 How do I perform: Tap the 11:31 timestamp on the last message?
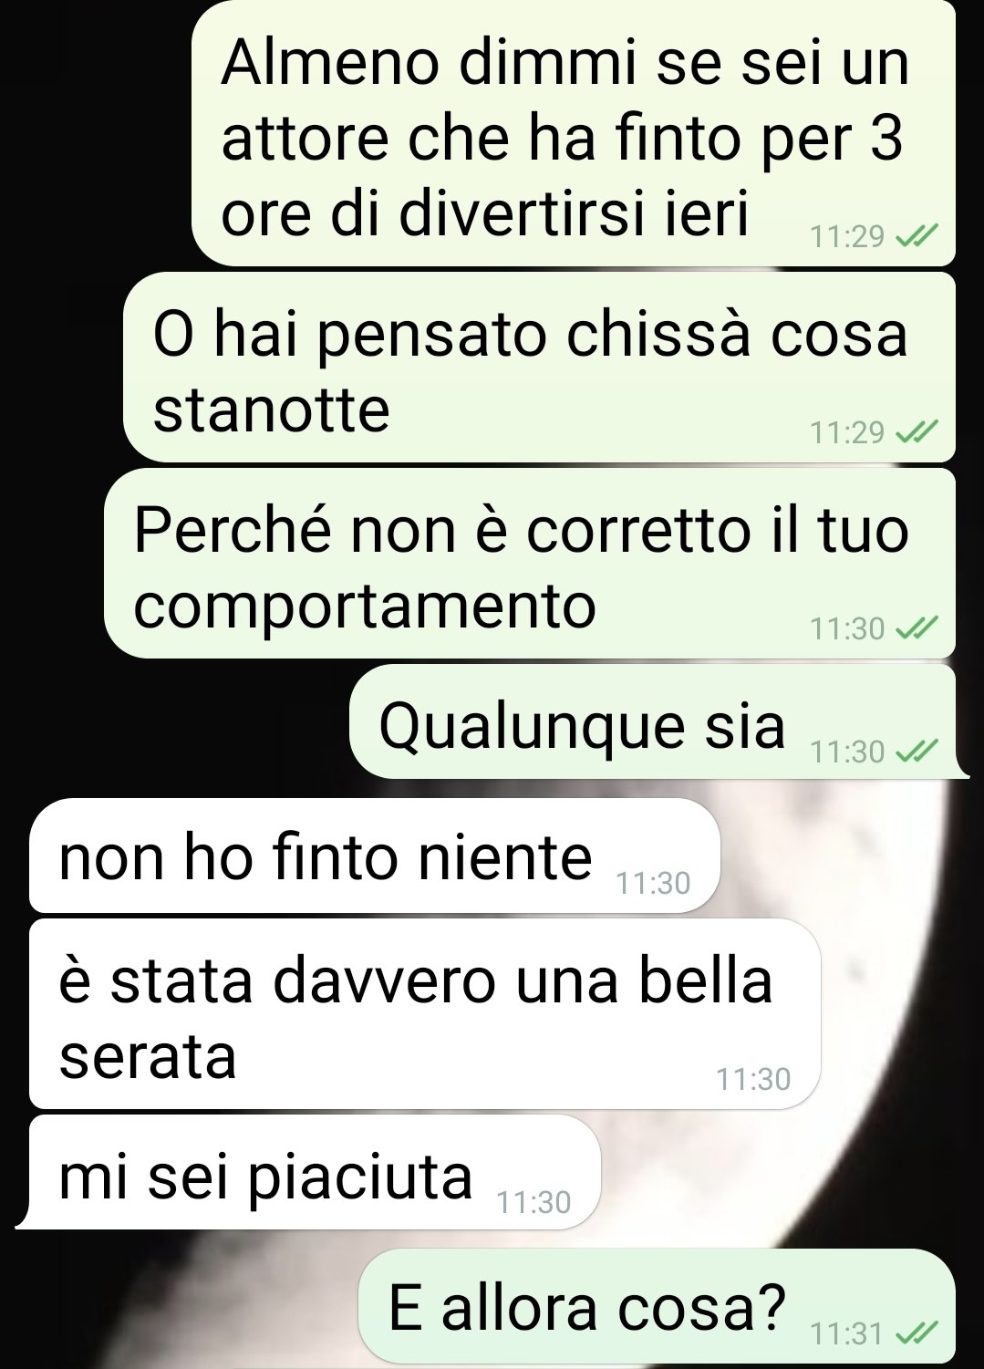847,1334
